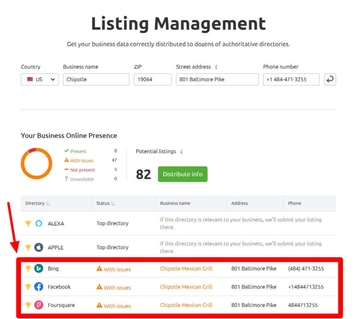Click the online presence donut chart
Viewport: 355px width, 319px height.
36,164
